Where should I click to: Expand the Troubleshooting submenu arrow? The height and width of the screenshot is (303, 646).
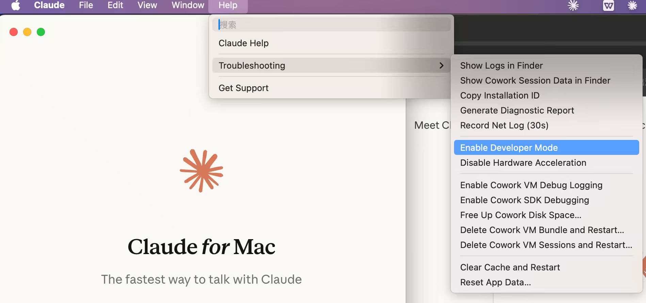coord(441,65)
